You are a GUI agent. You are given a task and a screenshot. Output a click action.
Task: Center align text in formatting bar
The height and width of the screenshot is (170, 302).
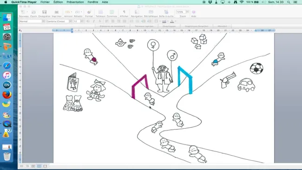pyautogui.click(x=113, y=21)
